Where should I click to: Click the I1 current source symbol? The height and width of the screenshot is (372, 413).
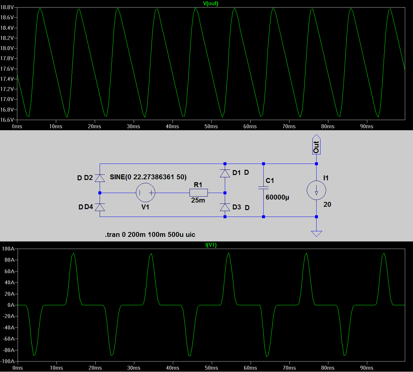pyautogui.click(x=316, y=190)
